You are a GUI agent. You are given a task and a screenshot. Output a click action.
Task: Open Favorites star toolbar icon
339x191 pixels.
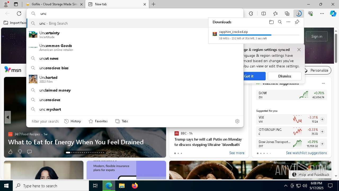(x=275, y=14)
